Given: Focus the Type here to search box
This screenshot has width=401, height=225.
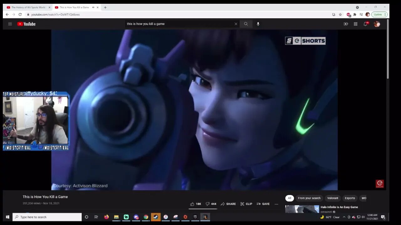Looking at the screenshot, I should pos(47,217).
